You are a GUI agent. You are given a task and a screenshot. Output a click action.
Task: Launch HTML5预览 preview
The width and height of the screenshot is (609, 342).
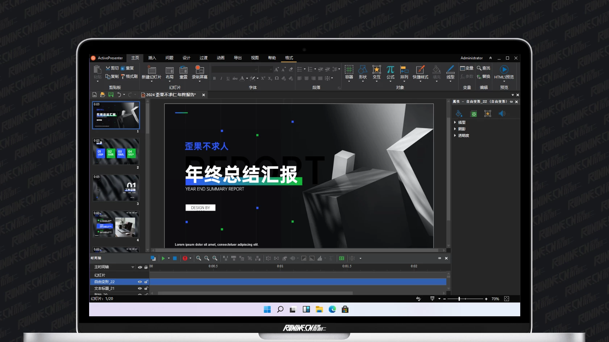[504, 70]
